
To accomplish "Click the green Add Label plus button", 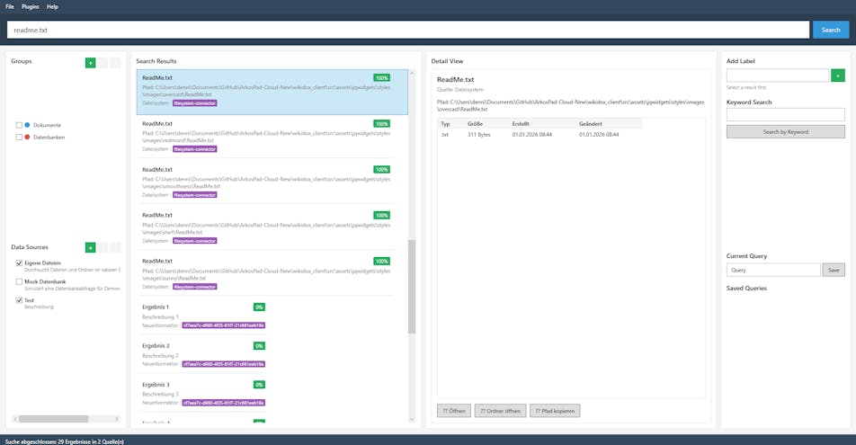I will 838,76.
